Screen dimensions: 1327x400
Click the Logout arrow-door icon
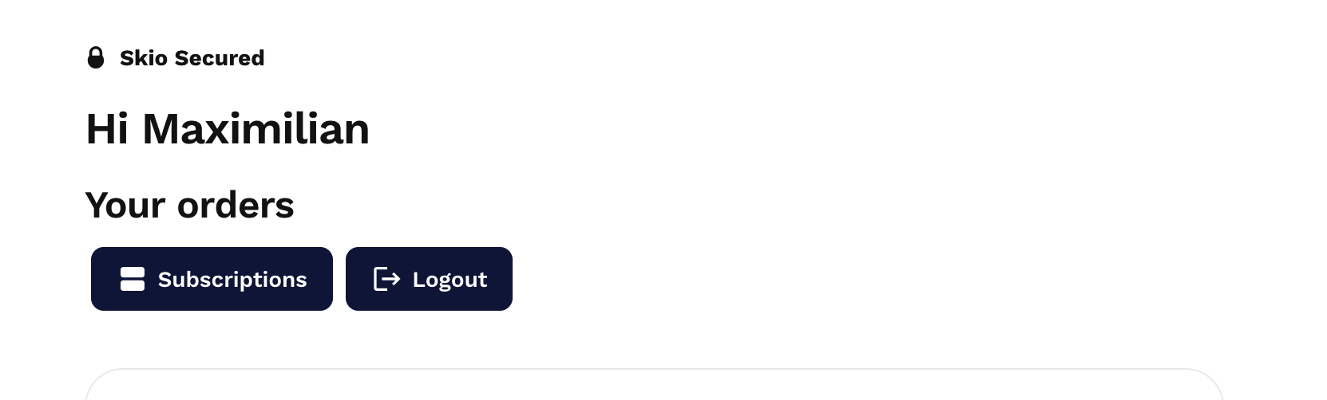386,279
